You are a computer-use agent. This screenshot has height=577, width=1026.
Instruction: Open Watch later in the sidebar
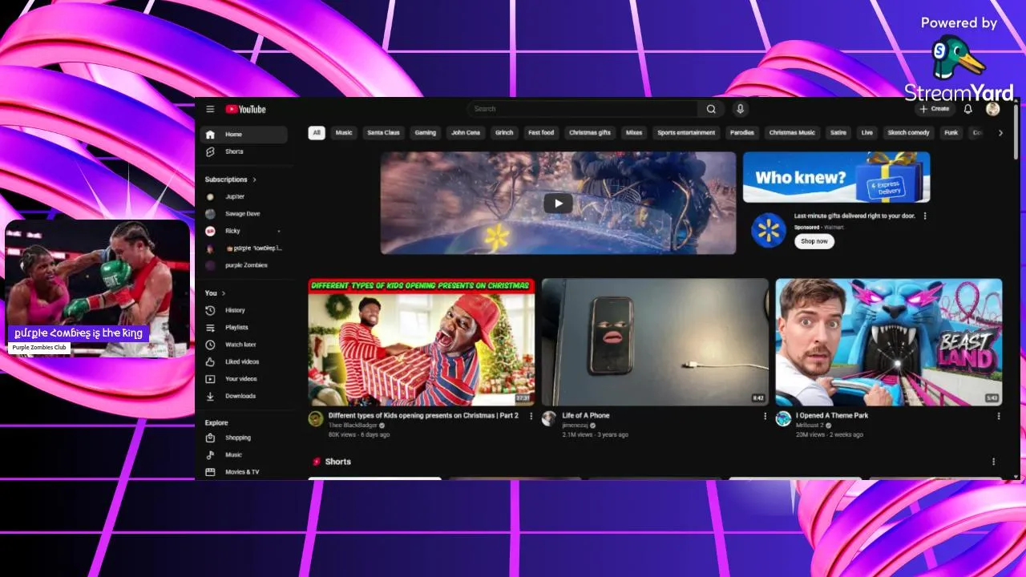click(x=244, y=345)
